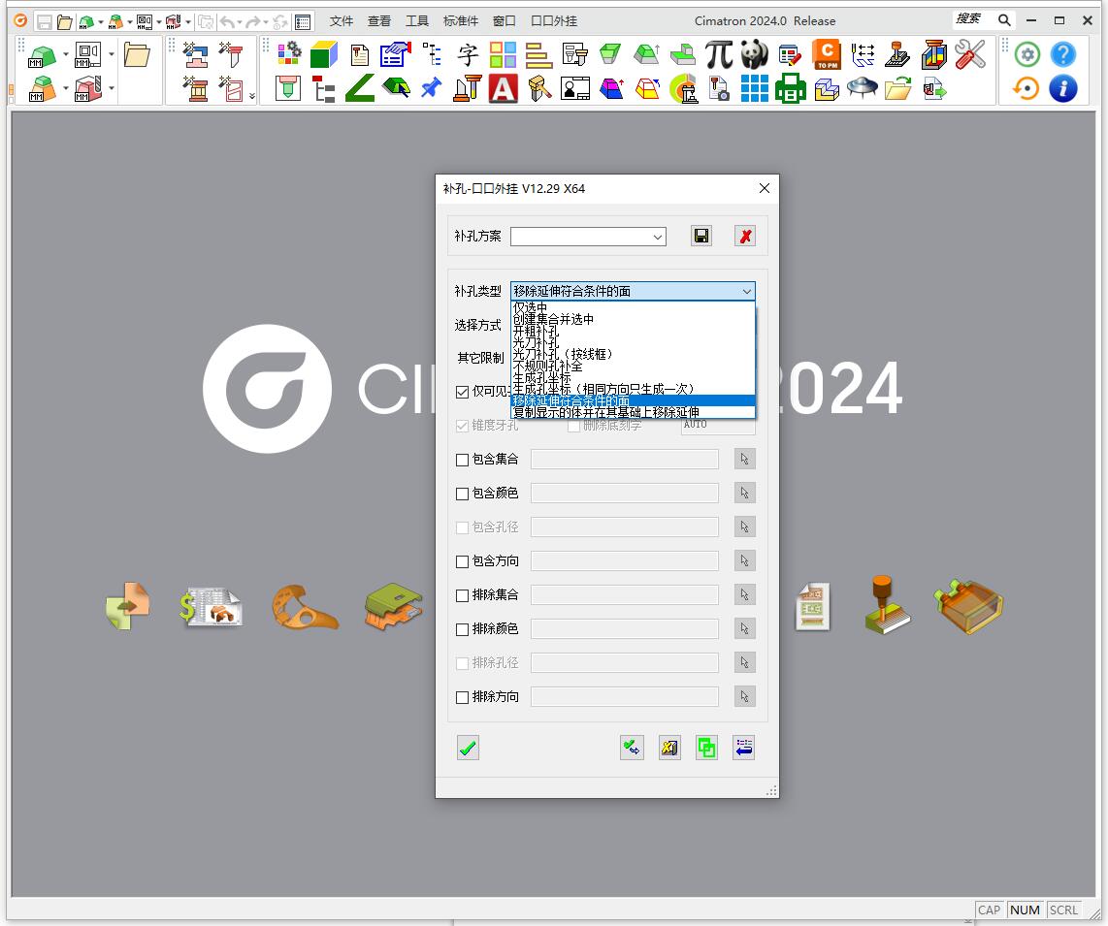Enable the 包含集合 checkbox
Screen dimensions: 1108x926
pos(463,460)
